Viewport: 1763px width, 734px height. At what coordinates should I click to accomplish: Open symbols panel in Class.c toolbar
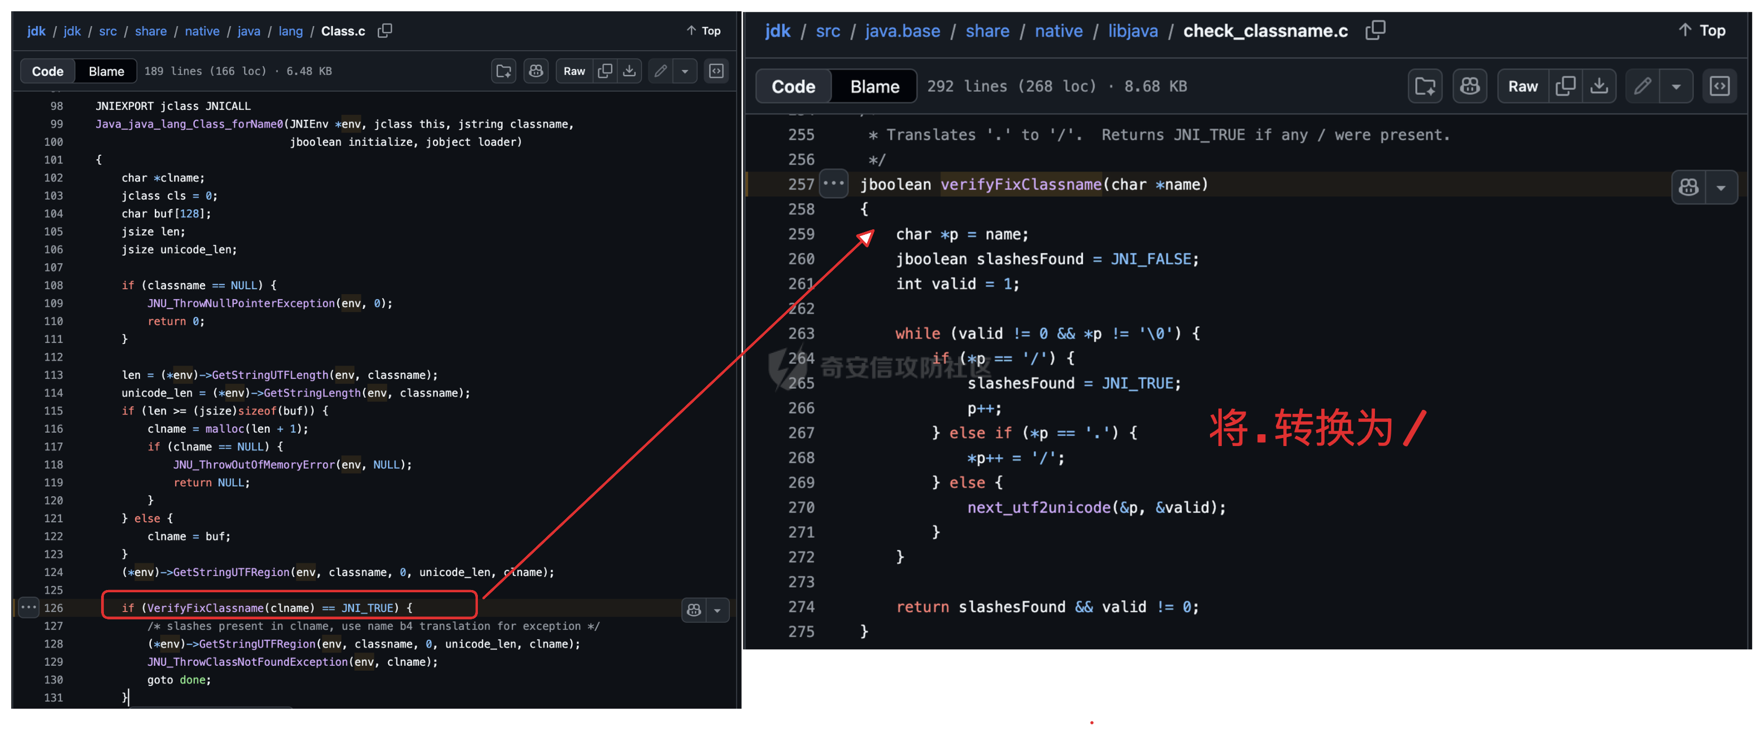click(x=716, y=71)
